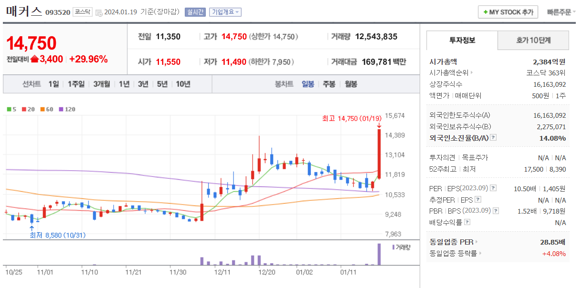Select the 1주일 line chart period
Viewport: 582px width, 288px height.
click(x=76, y=84)
